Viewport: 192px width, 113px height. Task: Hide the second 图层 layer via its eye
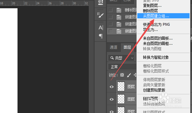coord(112,99)
